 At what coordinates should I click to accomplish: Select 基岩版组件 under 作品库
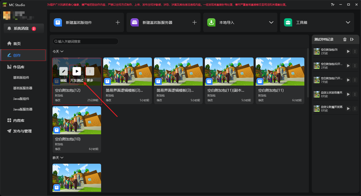[21, 78]
